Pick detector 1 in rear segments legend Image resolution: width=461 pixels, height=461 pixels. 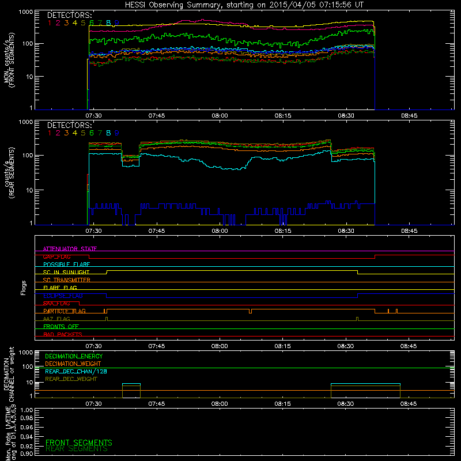click(50, 133)
